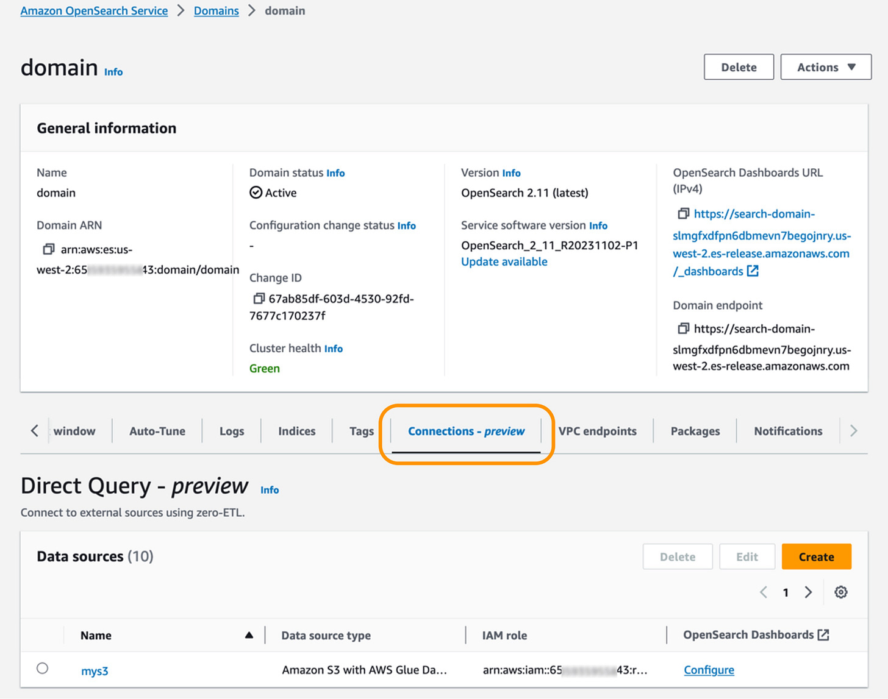
Task: Copy the OpenSearch Dashboards URL via copy icon
Action: coord(683,213)
